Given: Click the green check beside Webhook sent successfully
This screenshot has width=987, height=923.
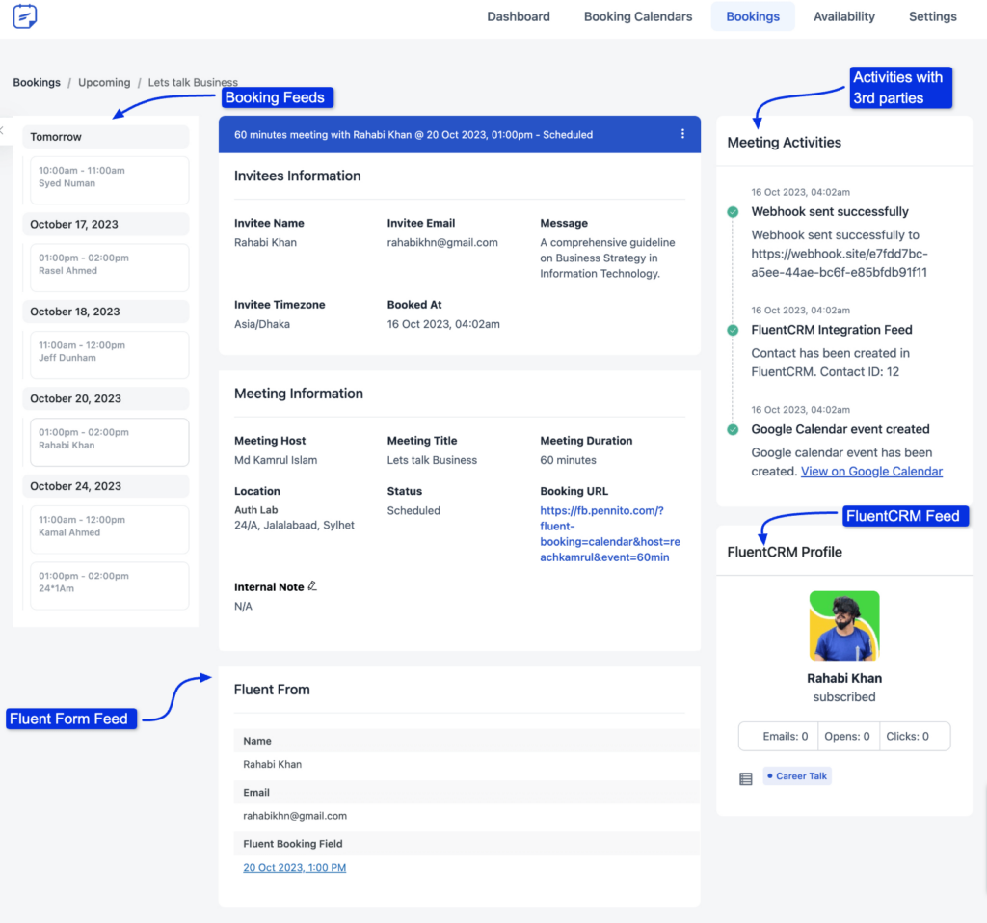Looking at the screenshot, I should 732,211.
